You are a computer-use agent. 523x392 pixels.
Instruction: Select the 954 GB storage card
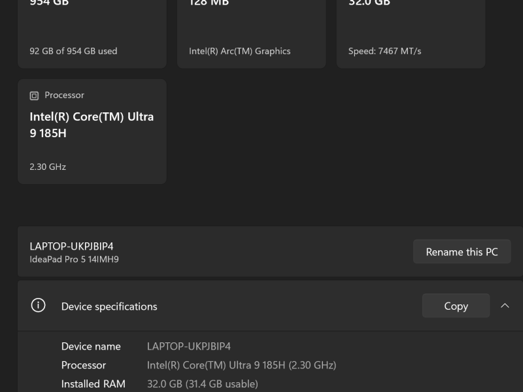[x=92, y=33]
